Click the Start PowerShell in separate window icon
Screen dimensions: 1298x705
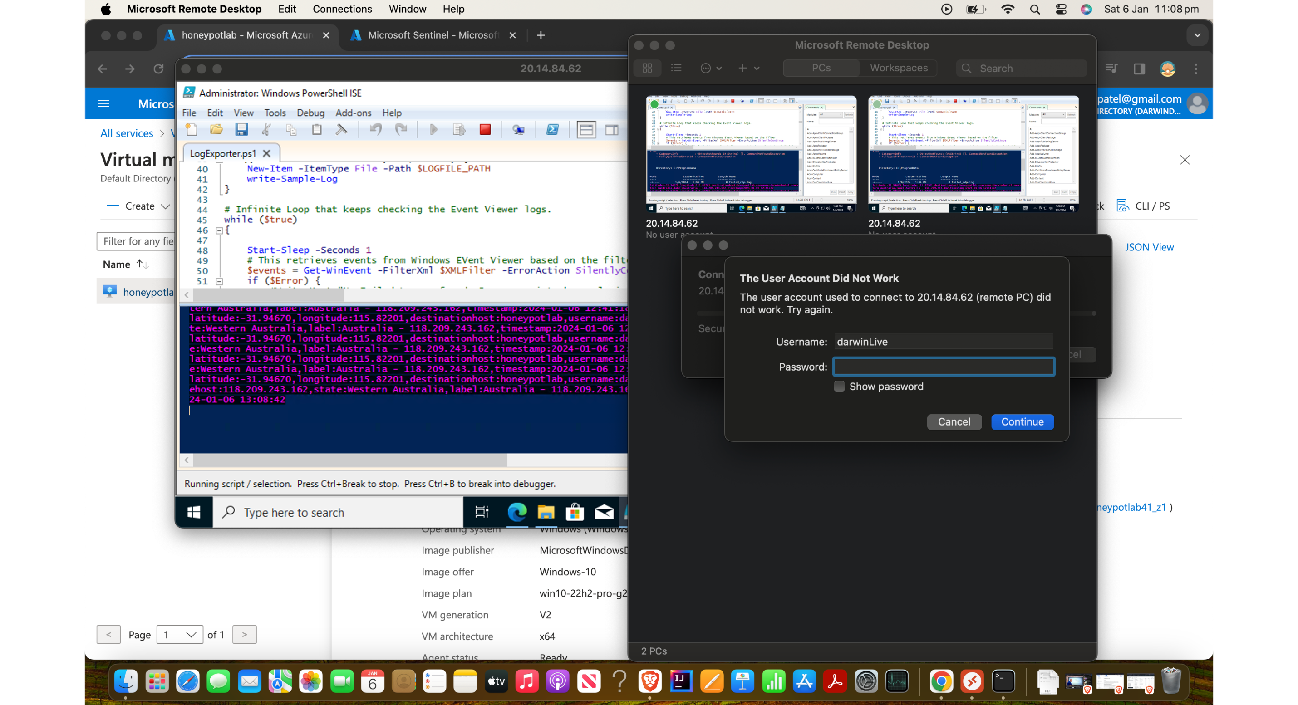[553, 130]
